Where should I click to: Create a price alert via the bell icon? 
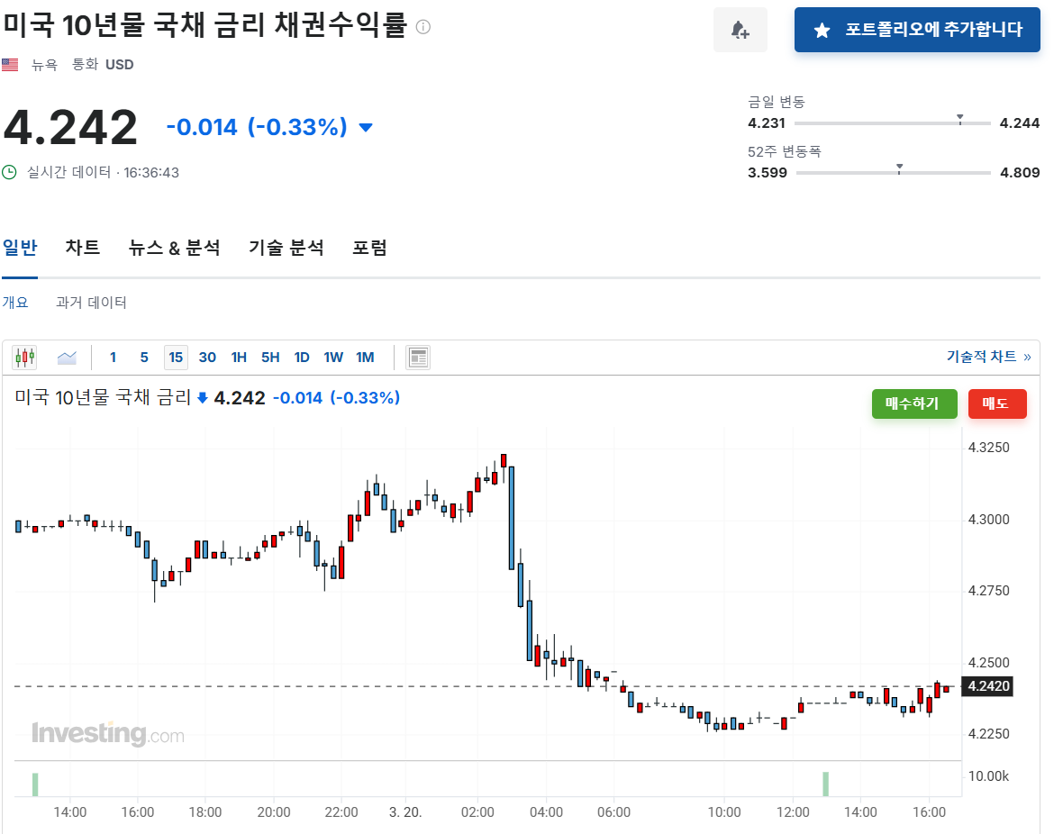click(x=740, y=30)
